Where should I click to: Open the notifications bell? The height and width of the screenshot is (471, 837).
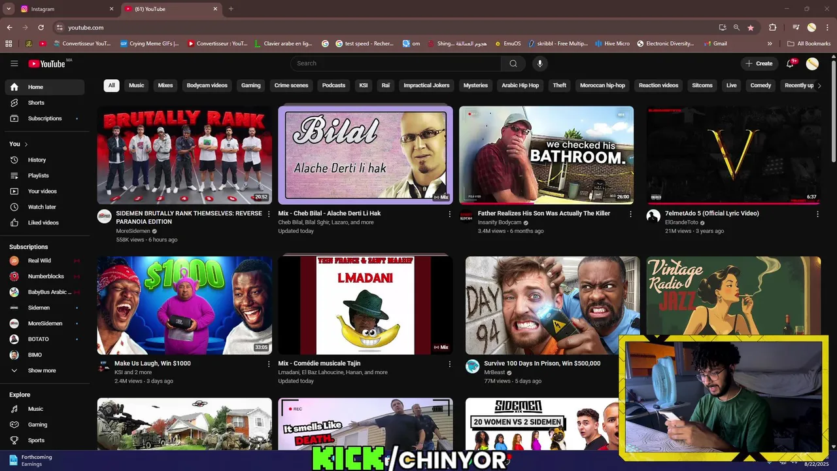790,63
